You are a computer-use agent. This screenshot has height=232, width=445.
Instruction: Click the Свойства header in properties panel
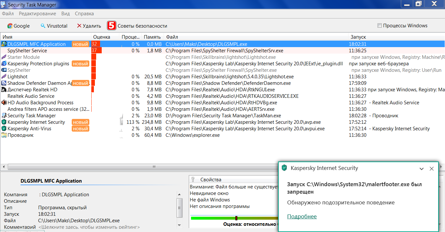click(211, 180)
